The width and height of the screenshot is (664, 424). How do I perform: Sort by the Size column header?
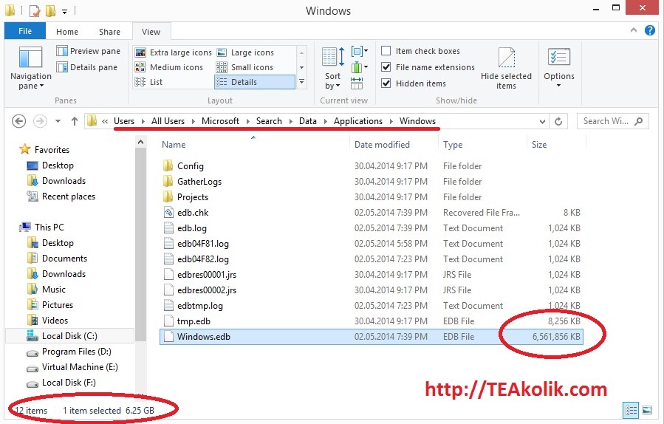click(x=539, y=145)
